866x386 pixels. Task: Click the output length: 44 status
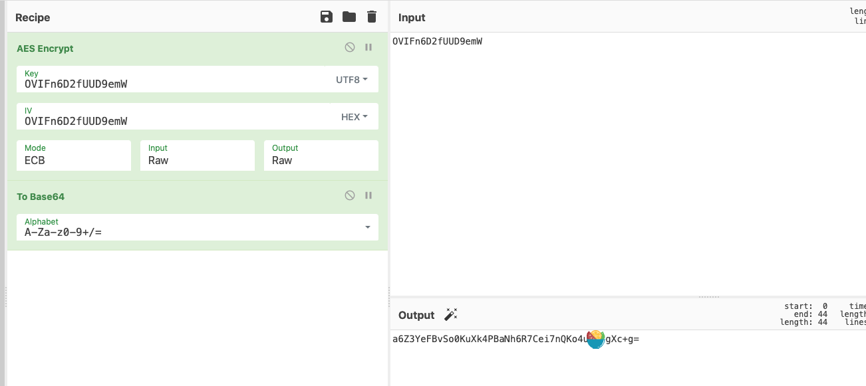click(803, 322)
